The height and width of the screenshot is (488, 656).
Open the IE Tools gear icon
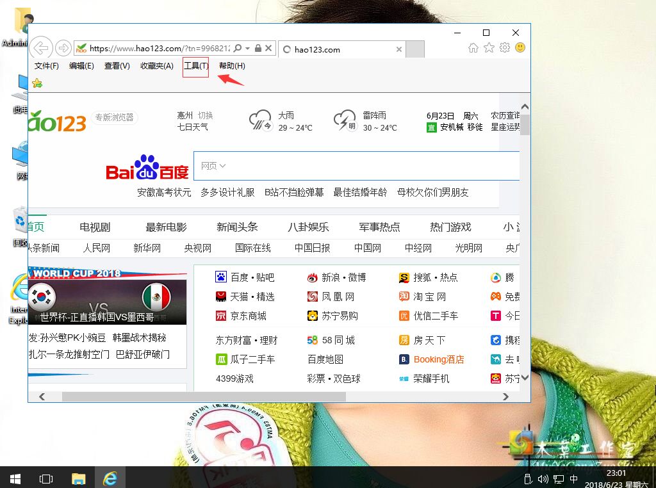tap(505, 47)
